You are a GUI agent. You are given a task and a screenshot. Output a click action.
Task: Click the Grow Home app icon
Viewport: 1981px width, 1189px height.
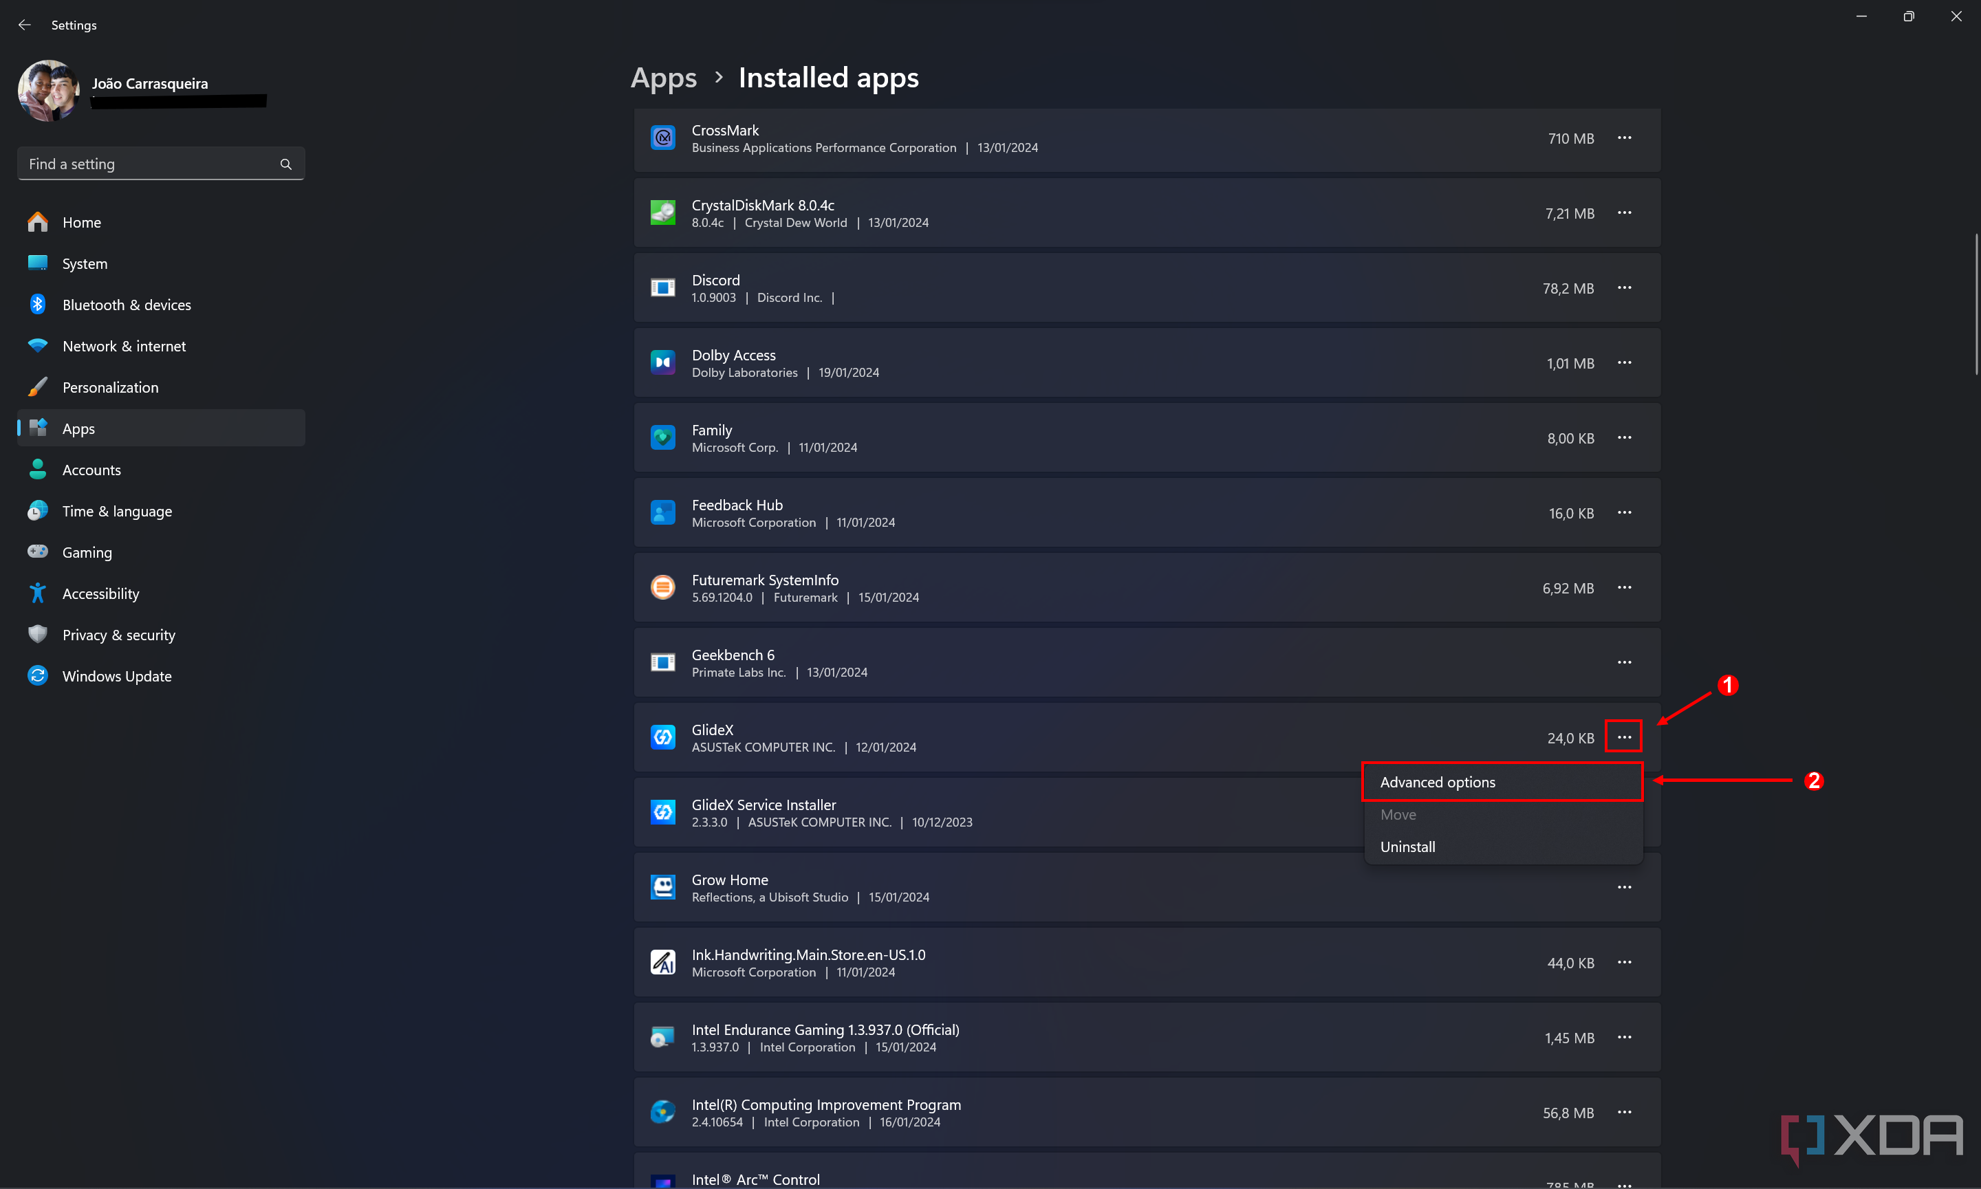point(662,887)
